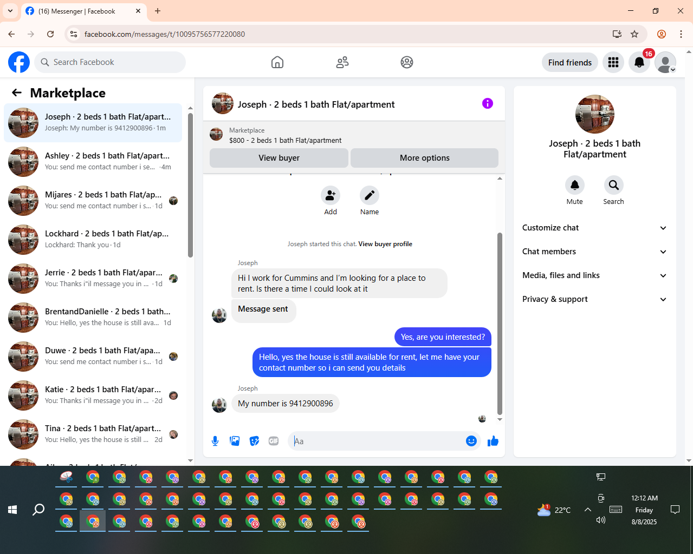Edit the chat Name pencil icon
The image size is (693, 554).
[370, 195]
